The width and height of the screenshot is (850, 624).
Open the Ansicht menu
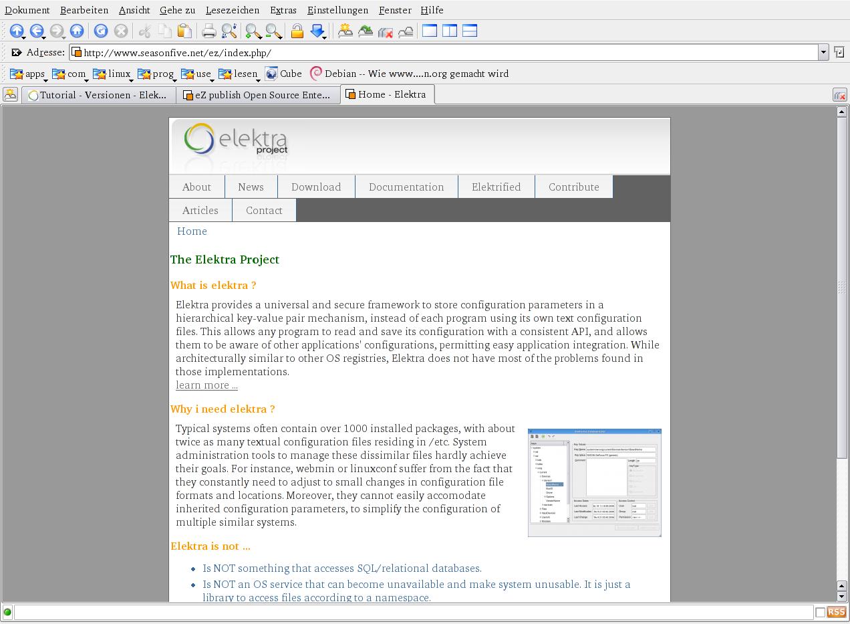134,10
